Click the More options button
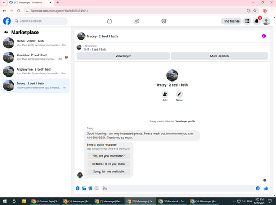276x205 pixels. [x=219, y=56]
